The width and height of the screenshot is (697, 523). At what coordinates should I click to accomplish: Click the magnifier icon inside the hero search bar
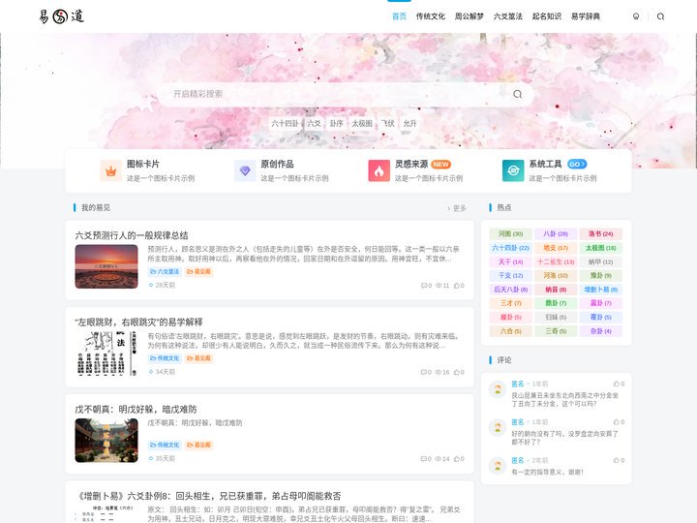click(x=517, y=94)
